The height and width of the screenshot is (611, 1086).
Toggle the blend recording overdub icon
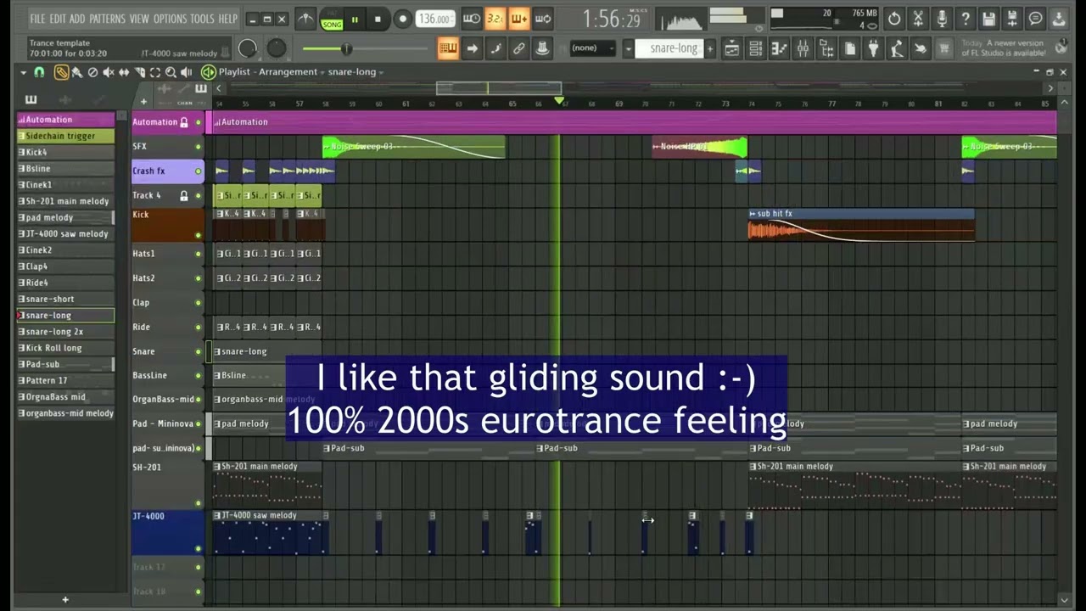519,19
